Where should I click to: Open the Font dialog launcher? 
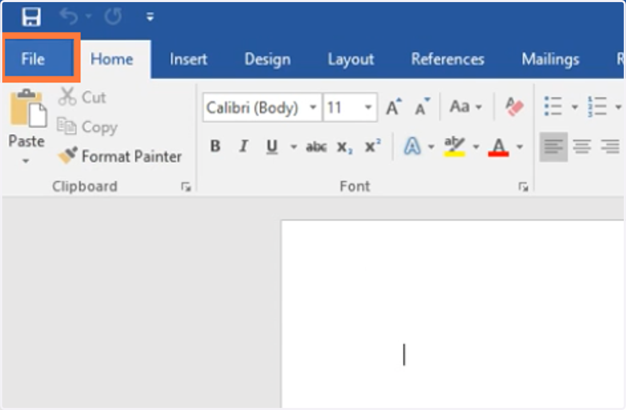pyautogui.click(x=523, y=187)
